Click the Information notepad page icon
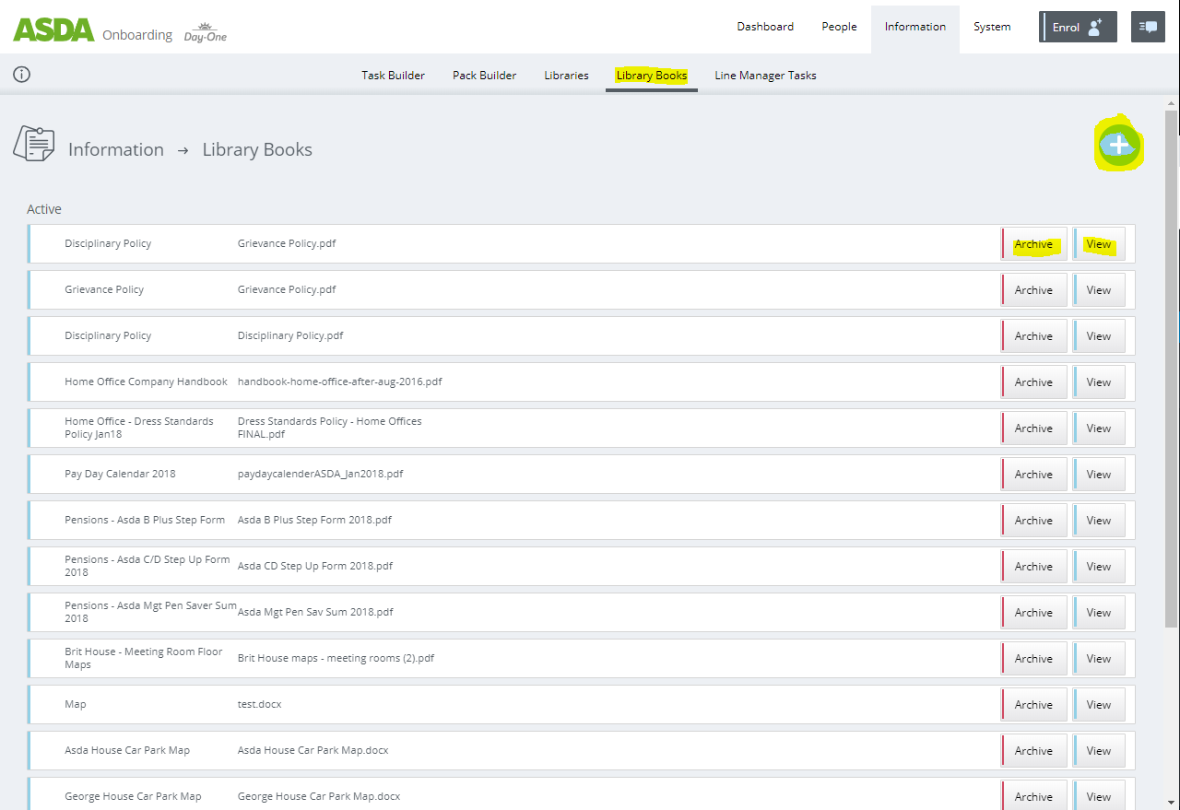The width and height of the screenshot is (1180, 810). pos(34,146)
